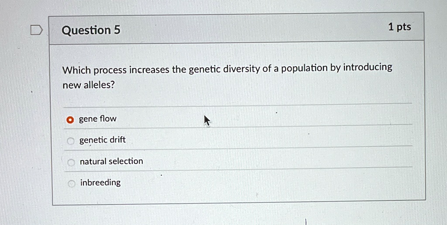447x225 pixels.
Task: Click the 'gene flow' answer label
Action: (98, 119)
